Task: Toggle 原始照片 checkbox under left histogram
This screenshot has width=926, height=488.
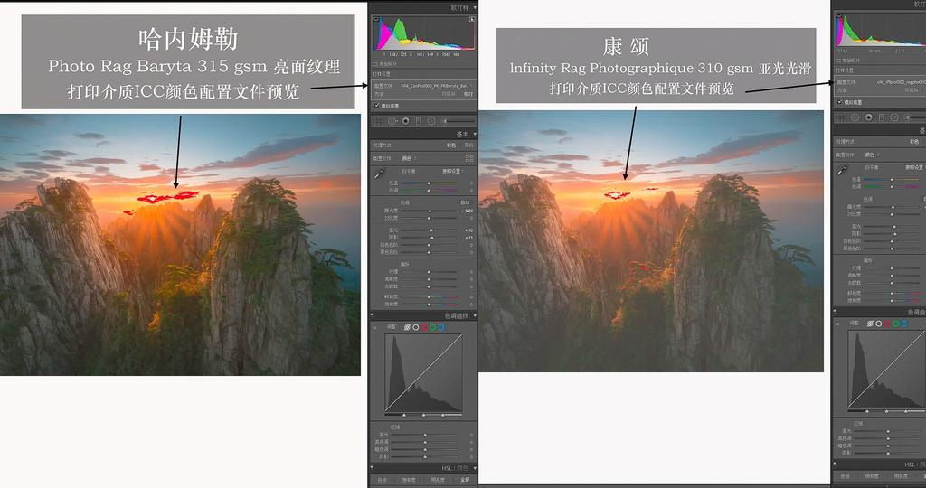Action: pos(375,64)
